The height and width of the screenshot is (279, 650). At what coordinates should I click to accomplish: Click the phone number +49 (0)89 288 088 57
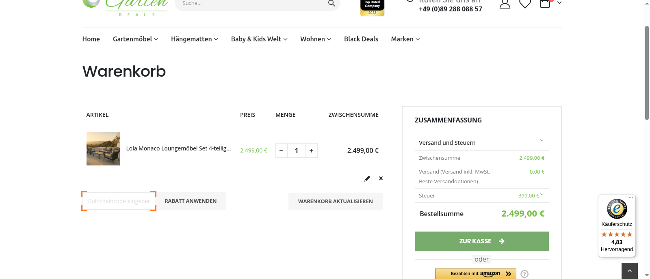point(451,9)
